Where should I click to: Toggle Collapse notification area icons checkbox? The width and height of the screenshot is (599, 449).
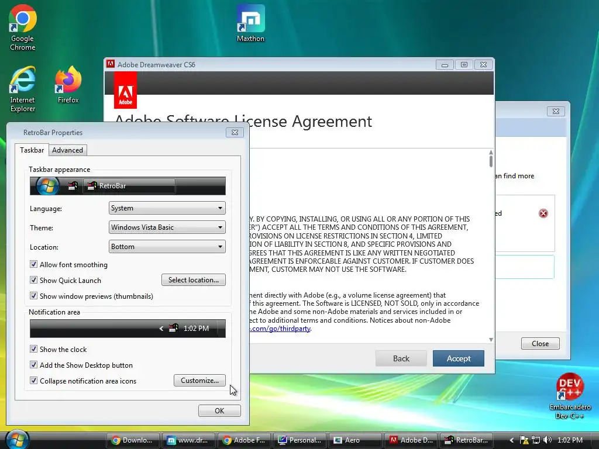(33, 381)
